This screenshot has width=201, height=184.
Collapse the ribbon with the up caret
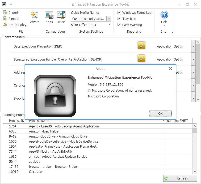(x=11, y=4)
